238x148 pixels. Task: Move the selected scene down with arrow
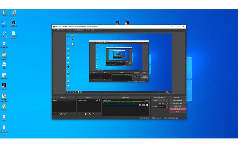tap(65, 114)
